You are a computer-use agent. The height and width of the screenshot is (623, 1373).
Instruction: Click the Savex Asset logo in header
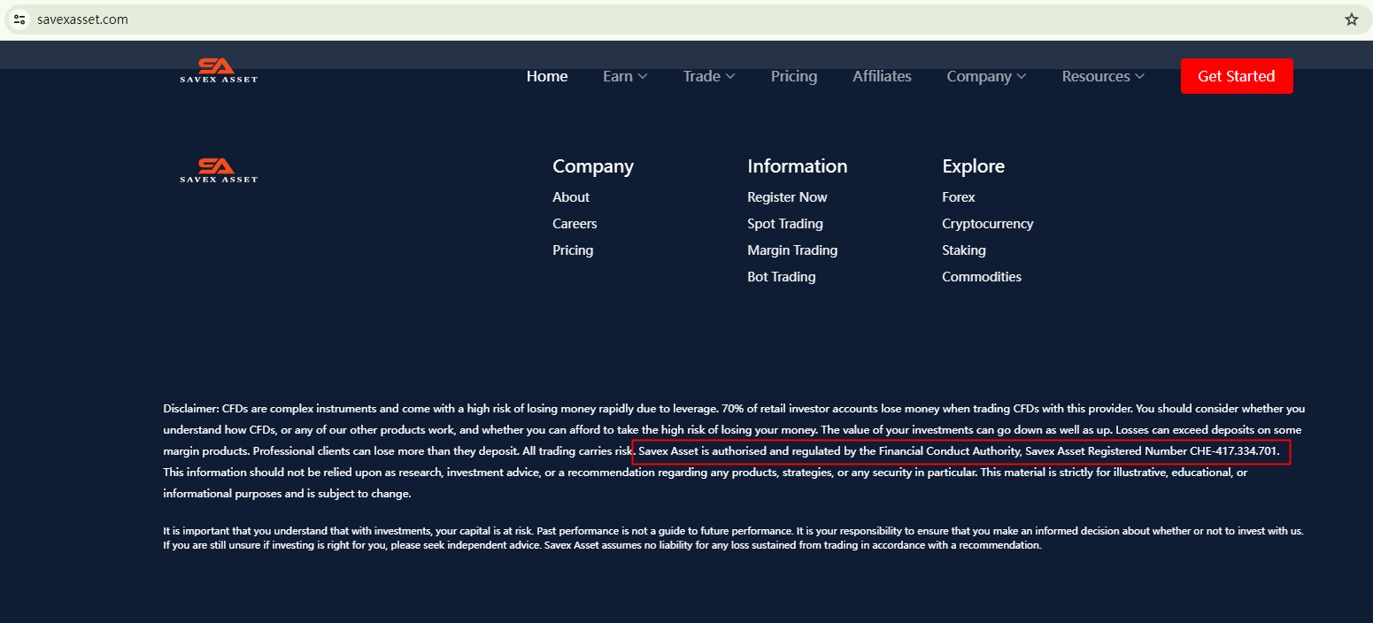pyautogui.click(x=218, y=71)
